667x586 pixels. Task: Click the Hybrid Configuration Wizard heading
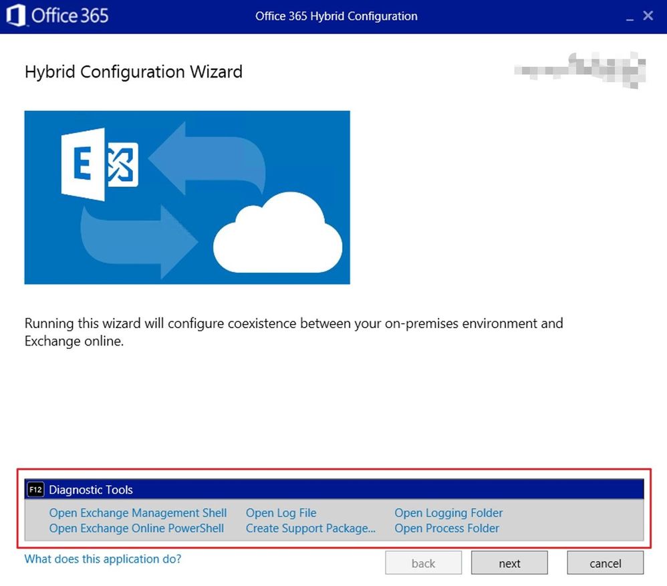134,71
